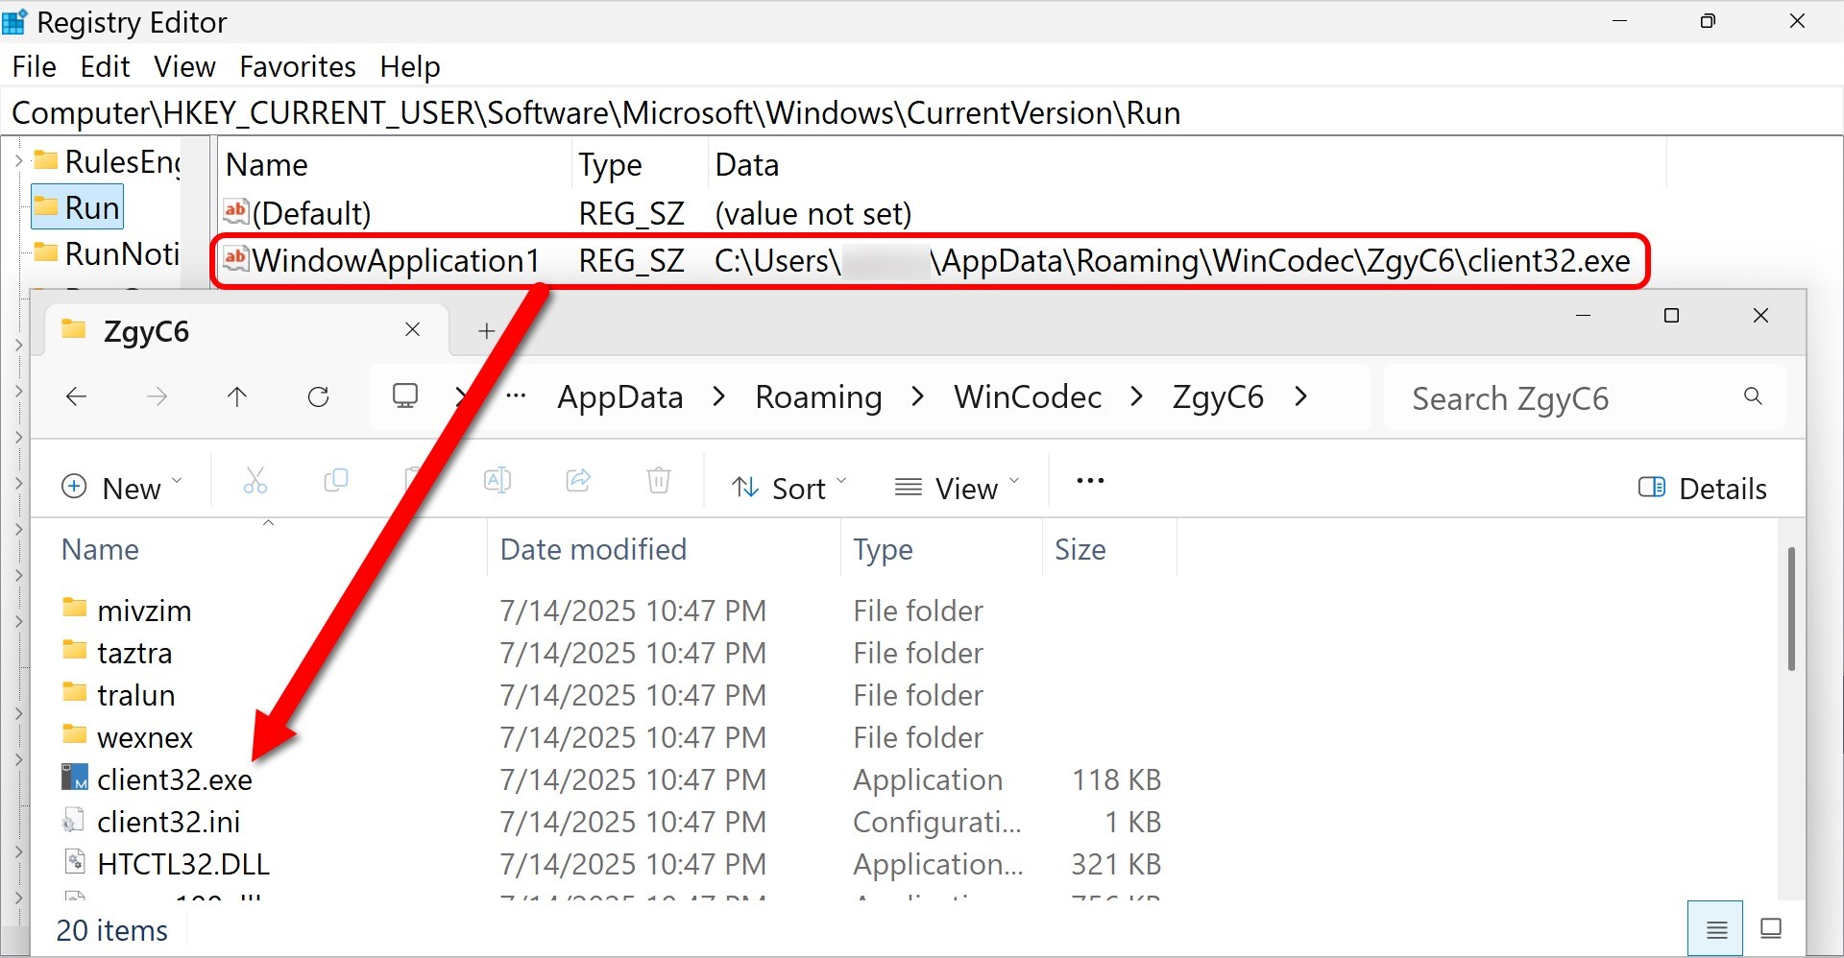Viewport: 1844px width, 958px height.
Task: Click the Share icon in Explorer toolbar
Action: click(x=578, y=480)
